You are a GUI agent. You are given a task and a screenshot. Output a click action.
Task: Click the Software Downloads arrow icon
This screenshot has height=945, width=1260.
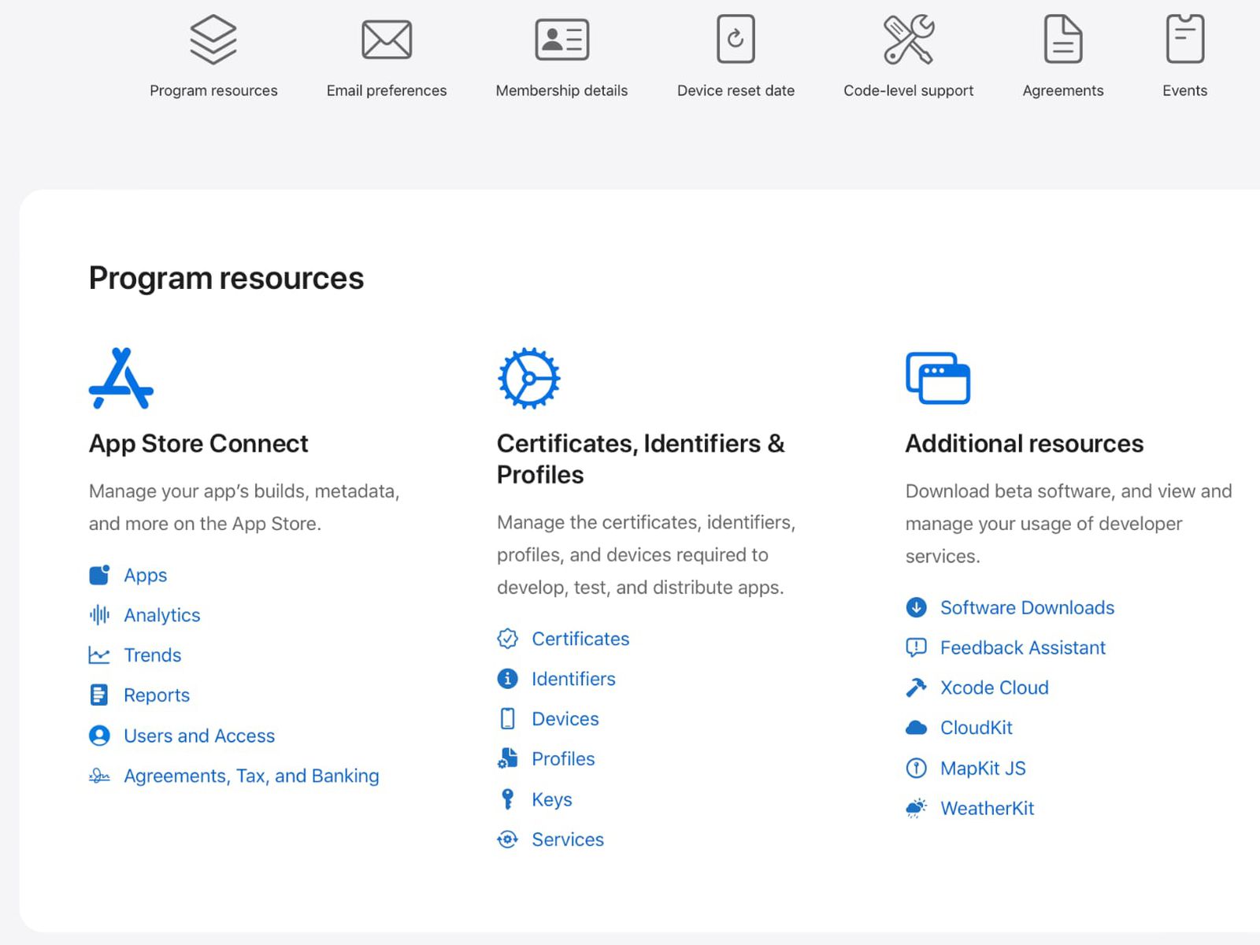[x=916, y=607]
